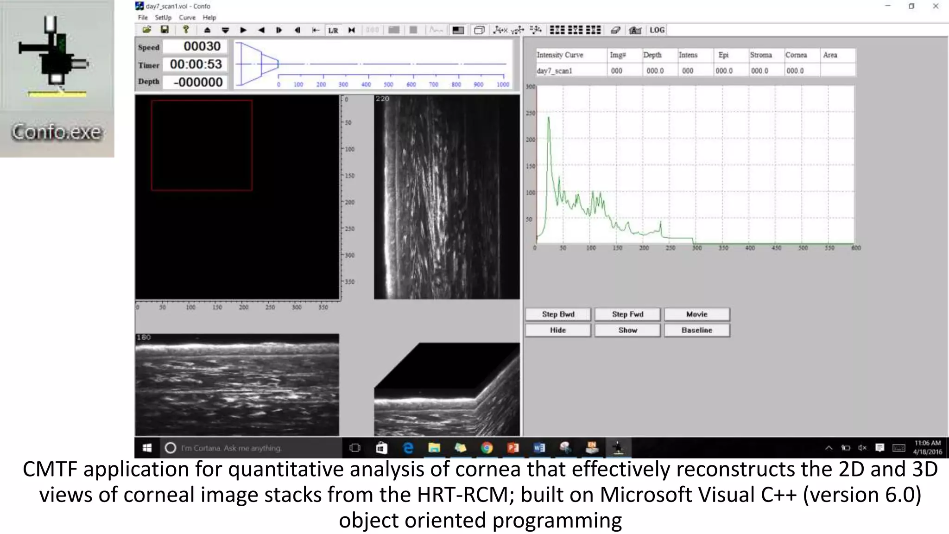Viewport: 949px width, 534px height.
Task: Click the Step Bwd button
Action: click(x=558, y=314)
